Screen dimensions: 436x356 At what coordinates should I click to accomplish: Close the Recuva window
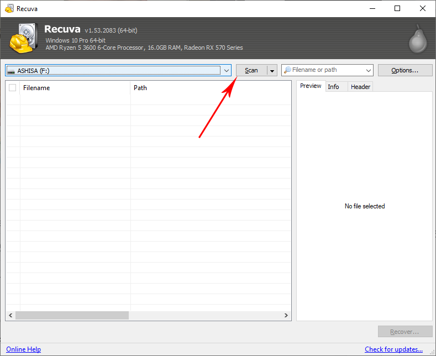click(x=423, y=8)
